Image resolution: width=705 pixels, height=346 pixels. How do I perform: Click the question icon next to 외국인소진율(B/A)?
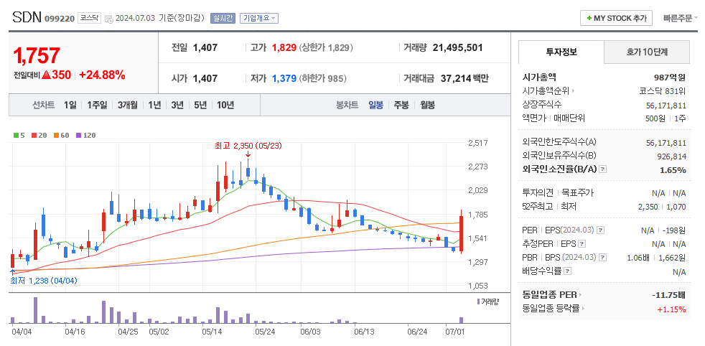[603, 169]
